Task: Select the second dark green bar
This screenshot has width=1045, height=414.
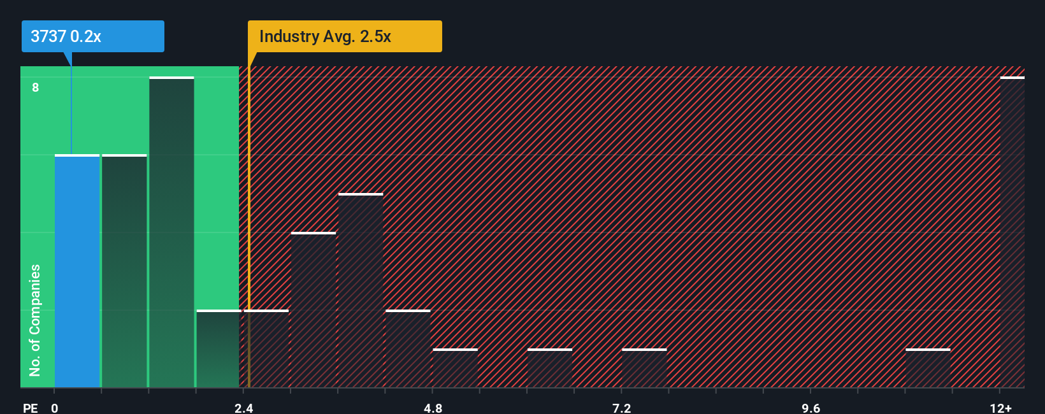Action: click(x=124, y=271)
